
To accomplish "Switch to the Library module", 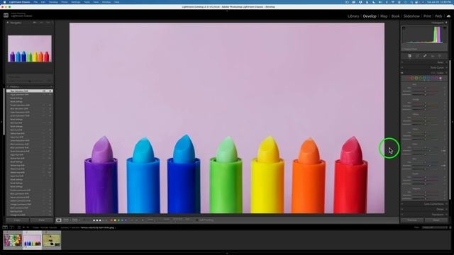I will coord(353,16).
